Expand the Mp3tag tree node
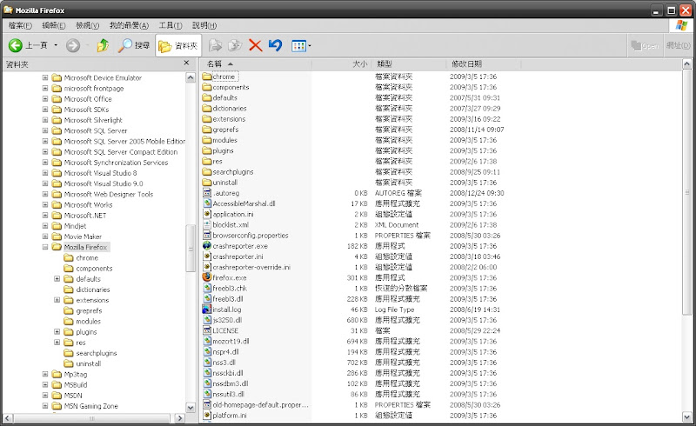696x426 pixels. click(45, 374)
